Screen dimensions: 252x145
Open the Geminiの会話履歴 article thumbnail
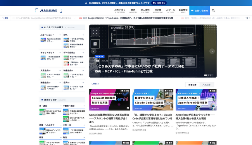click(109, 100)
